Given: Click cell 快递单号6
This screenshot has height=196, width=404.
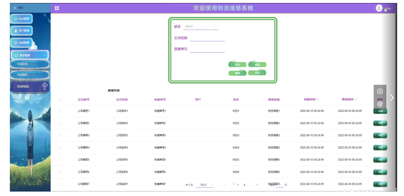Looking at the screenshot, I should coord(160,172).
